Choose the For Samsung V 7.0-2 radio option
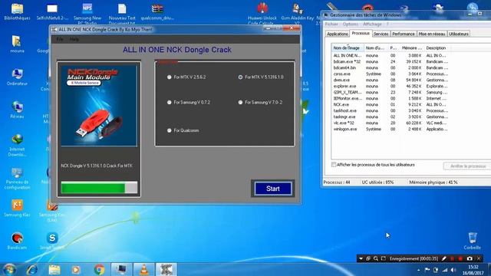 click(260, 102)
